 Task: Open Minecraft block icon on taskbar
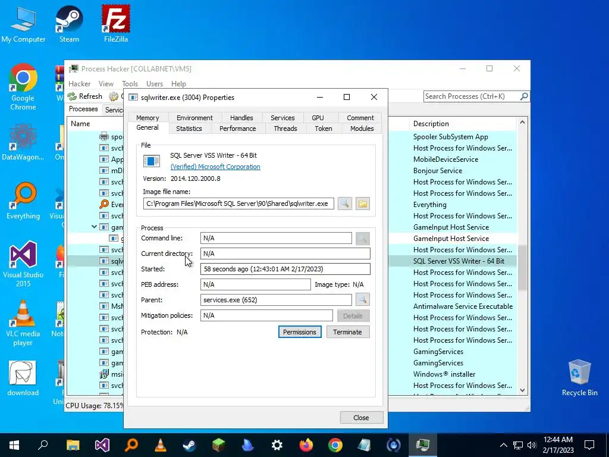pyautogui.click(x=219, y=445)
